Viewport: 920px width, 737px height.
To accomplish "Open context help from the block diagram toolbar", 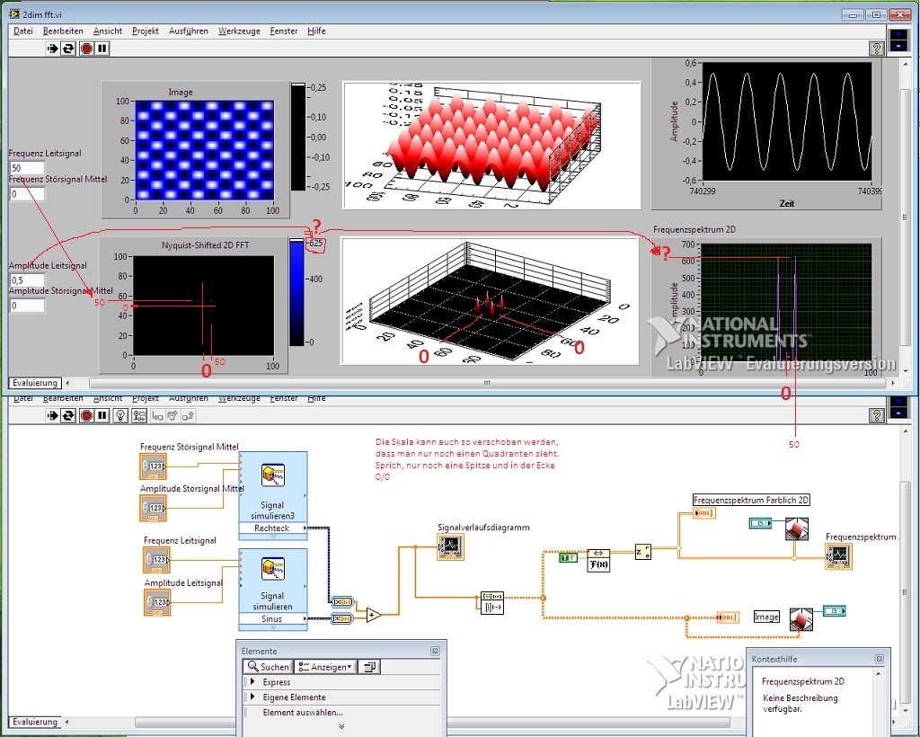I will pos(876,416).
